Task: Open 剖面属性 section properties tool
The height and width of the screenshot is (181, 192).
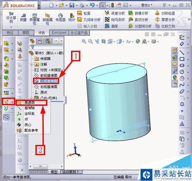Action: click(48, 19)
